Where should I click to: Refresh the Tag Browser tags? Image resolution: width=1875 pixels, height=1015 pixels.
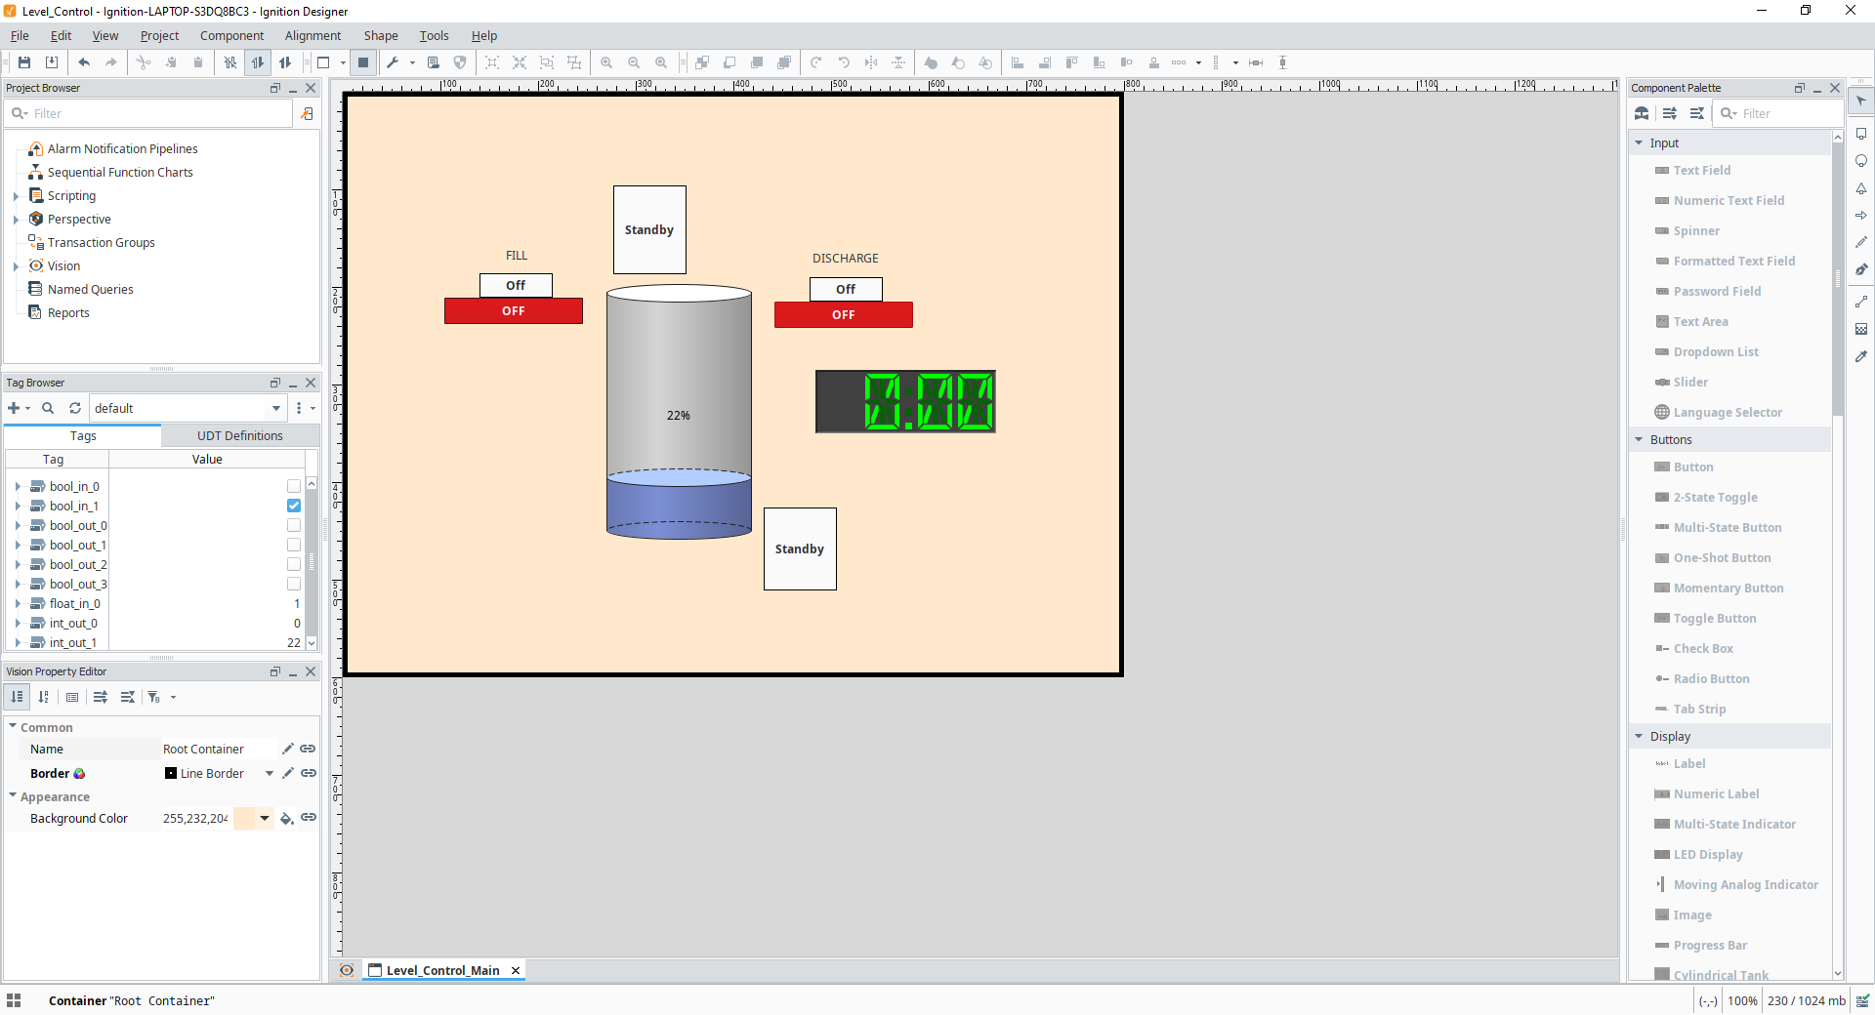click(75, 408)
